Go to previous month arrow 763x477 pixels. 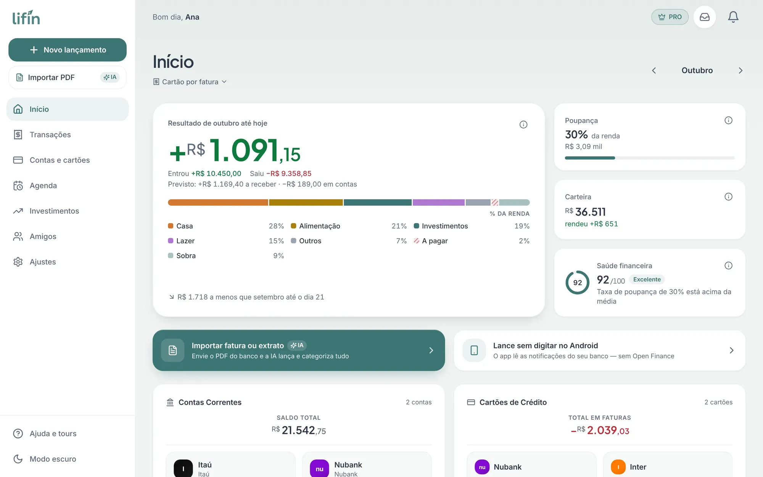(x=654, y=70)
